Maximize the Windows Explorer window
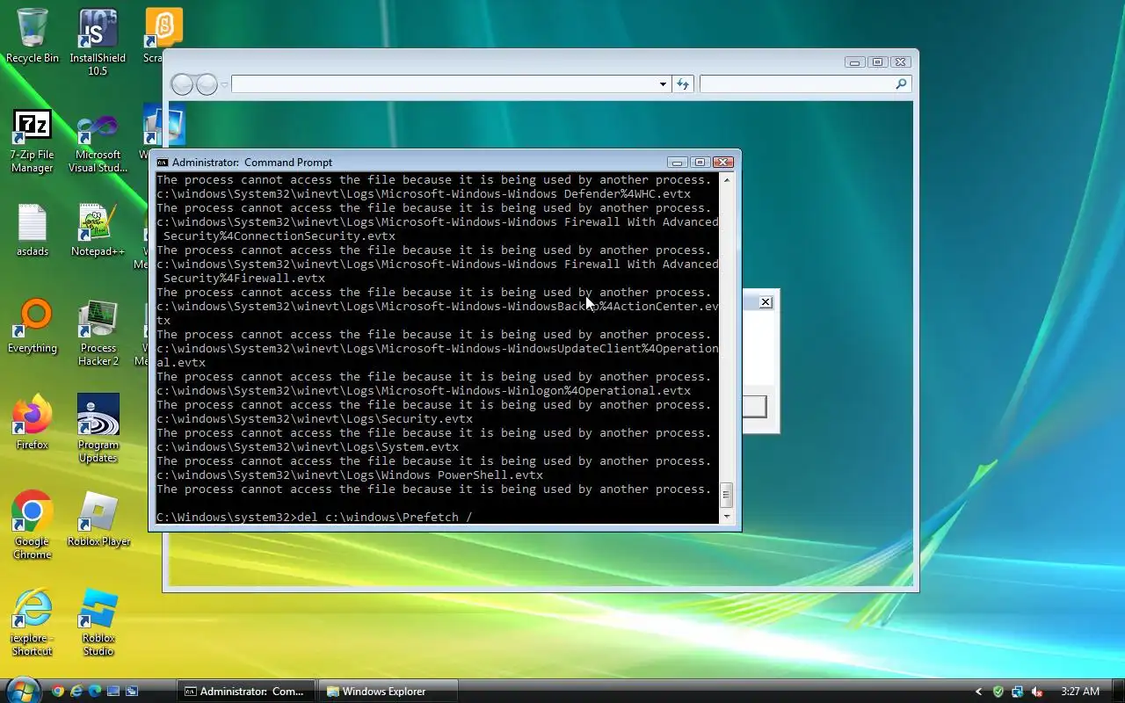The image size is (1125, 703). (x=877, y=62)
